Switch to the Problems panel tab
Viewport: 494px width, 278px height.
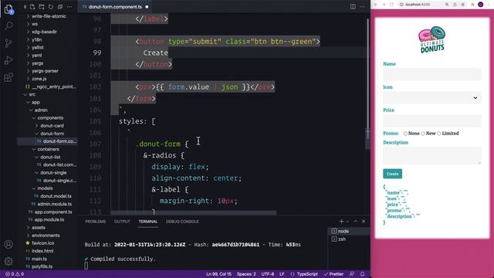96,222
